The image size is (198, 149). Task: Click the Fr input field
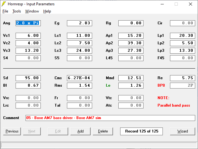[x=80, y=98]
